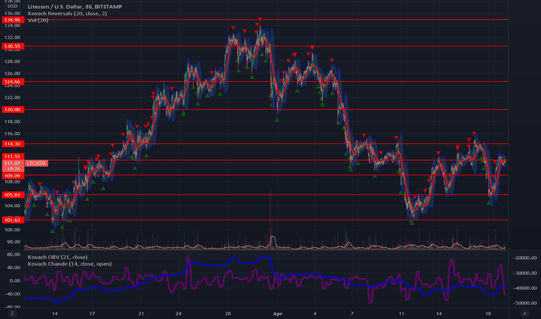Click the 28 date on the time axis
This screenshot has width=541, height=319.
point(228,313)
